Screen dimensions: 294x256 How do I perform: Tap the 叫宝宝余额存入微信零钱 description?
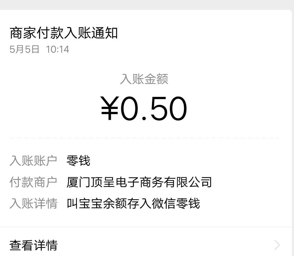tap(133, 203)
